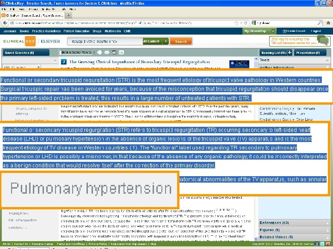This screenshot has height=249, width=333.
Task: Open the Drugs section
Action: pos(97,31)
